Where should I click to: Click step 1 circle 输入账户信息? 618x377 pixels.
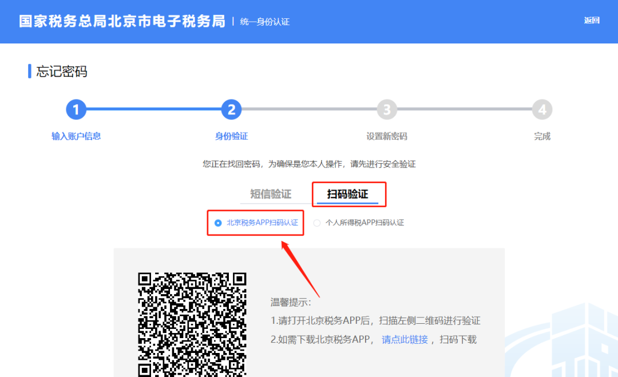click(76, 109)
